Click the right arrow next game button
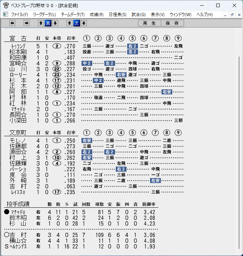The image size is (243, 256). [26, 23]
